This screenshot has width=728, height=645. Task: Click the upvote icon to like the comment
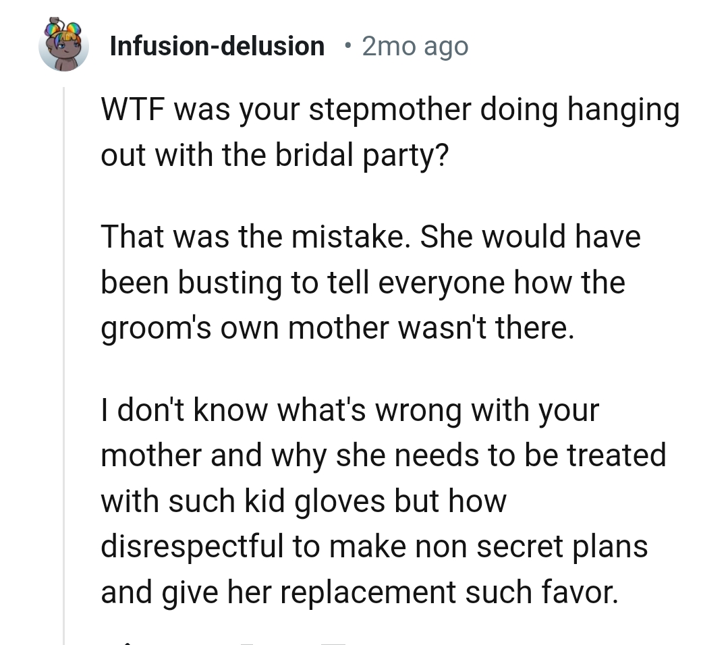click(128, 641)
